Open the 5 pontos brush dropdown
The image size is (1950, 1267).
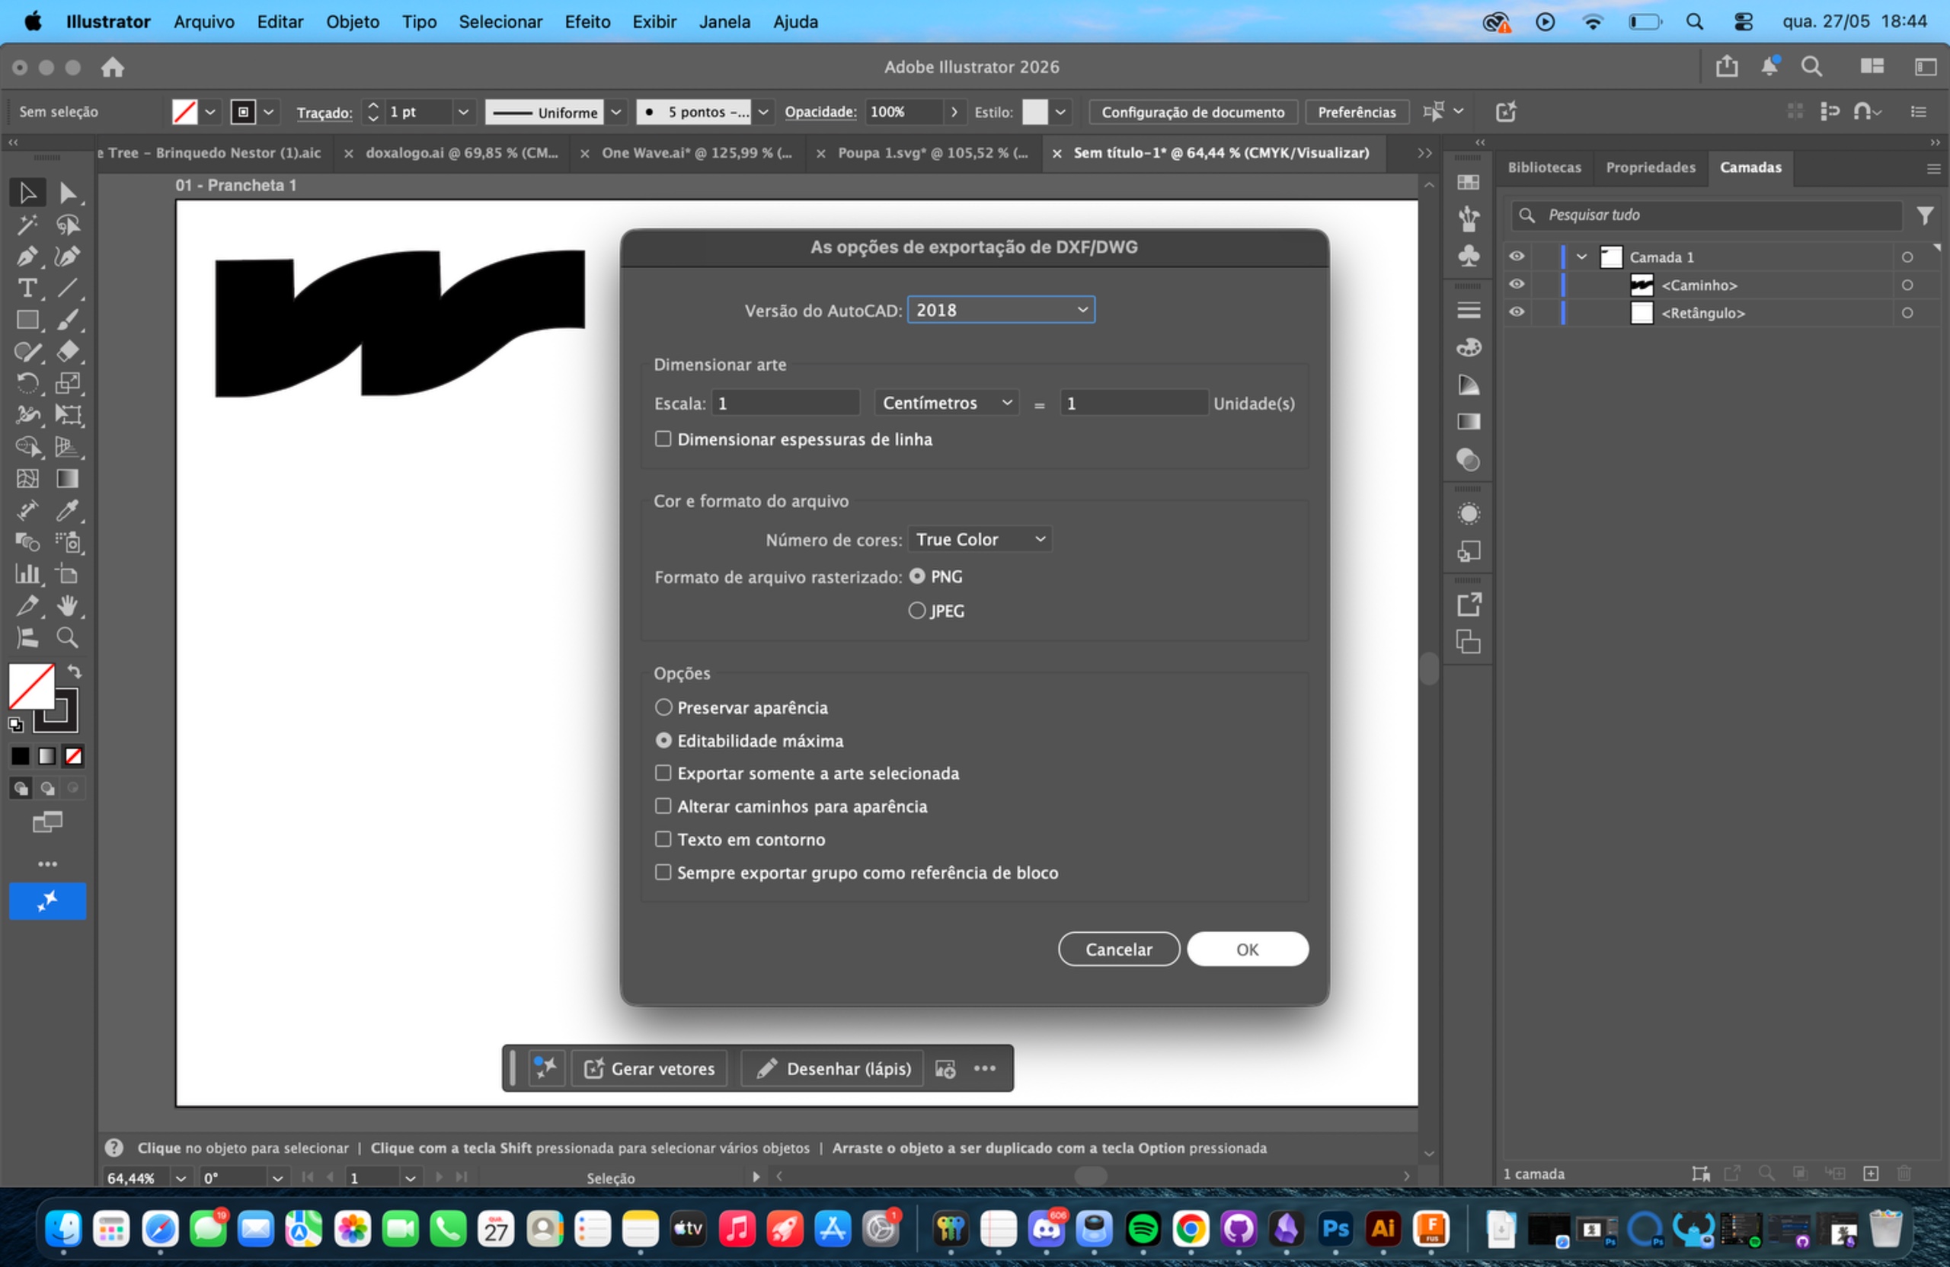click(x=763, y=112)
